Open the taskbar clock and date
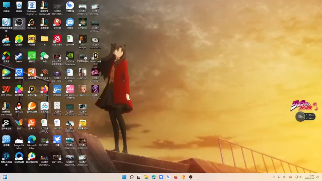The height and width of the screenshot is (181, 322). pyautogui.click(x=310, y=177)
